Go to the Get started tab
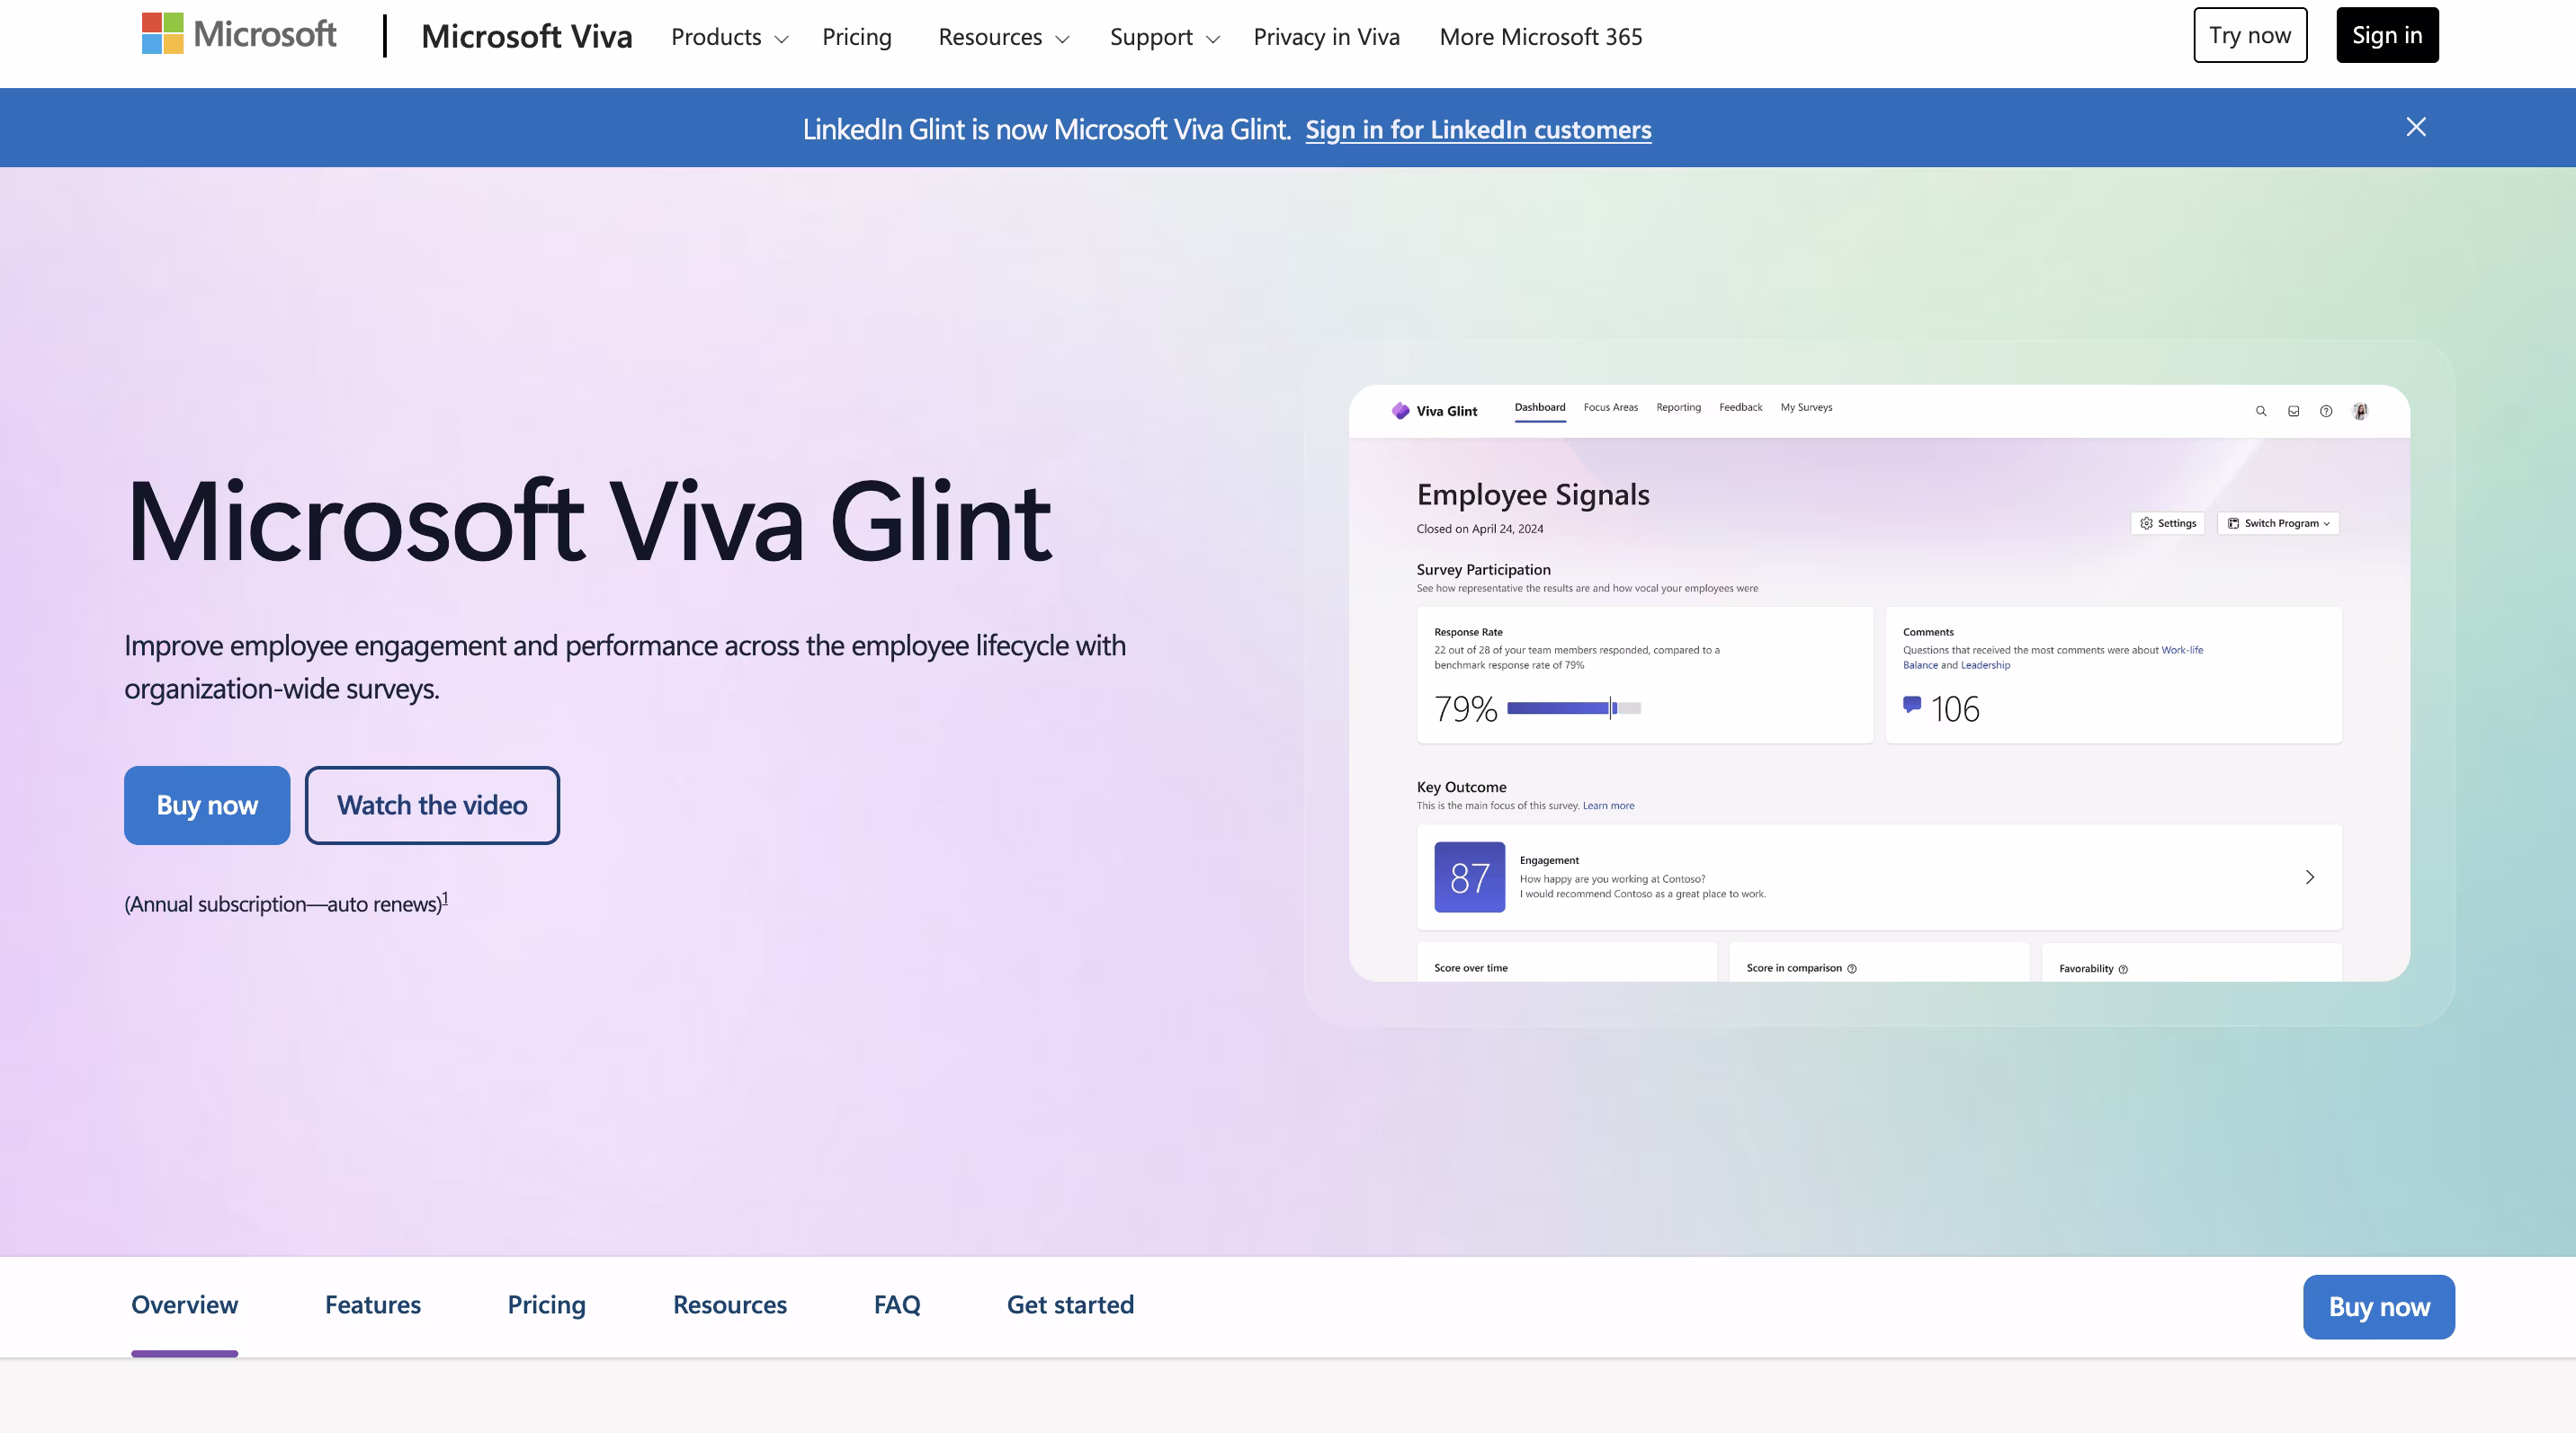This screenshot has height=1433, width=2576. point(1070,1305)
